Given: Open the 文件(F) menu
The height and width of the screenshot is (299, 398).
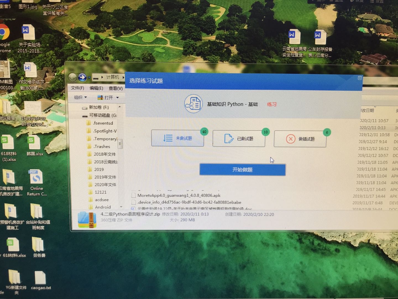Looking at the screenshot, I should click(77, 88).
